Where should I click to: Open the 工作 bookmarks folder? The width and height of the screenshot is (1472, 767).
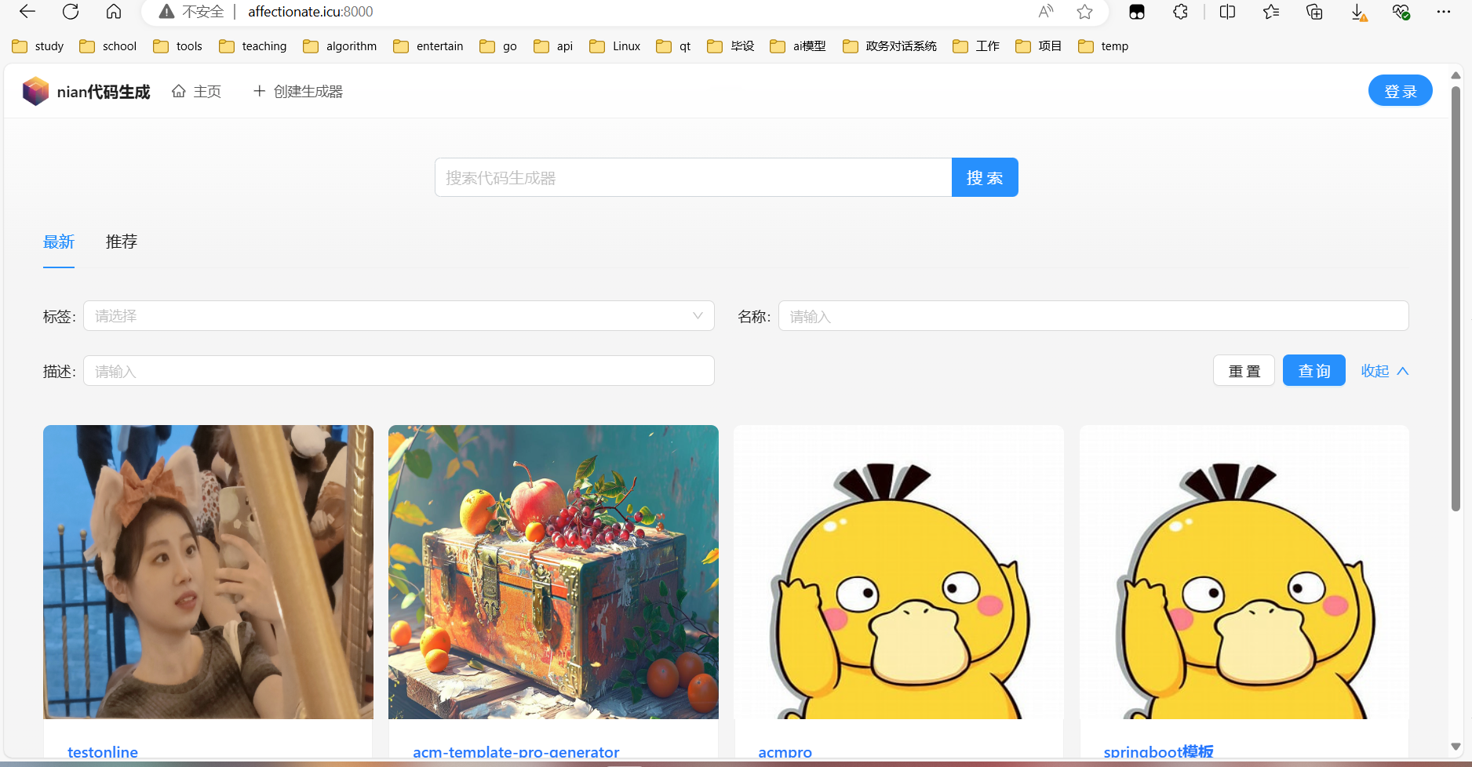(x=976, y=46)
